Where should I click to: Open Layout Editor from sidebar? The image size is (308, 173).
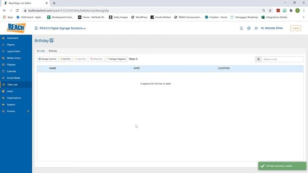[16, 51]
